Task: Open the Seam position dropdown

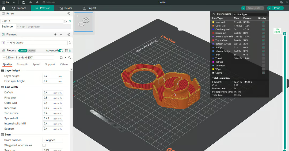Action: (x=53, y=140)
